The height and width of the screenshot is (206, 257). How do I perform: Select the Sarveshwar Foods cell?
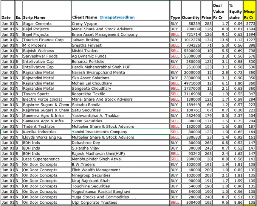click(47, 56)
